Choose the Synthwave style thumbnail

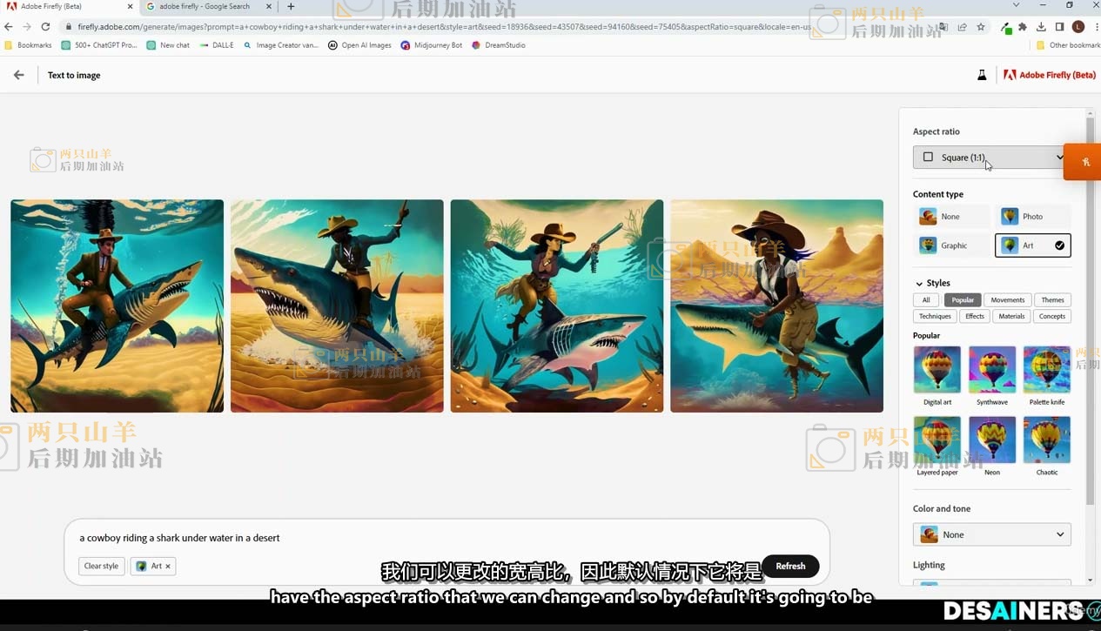(992, 370)
